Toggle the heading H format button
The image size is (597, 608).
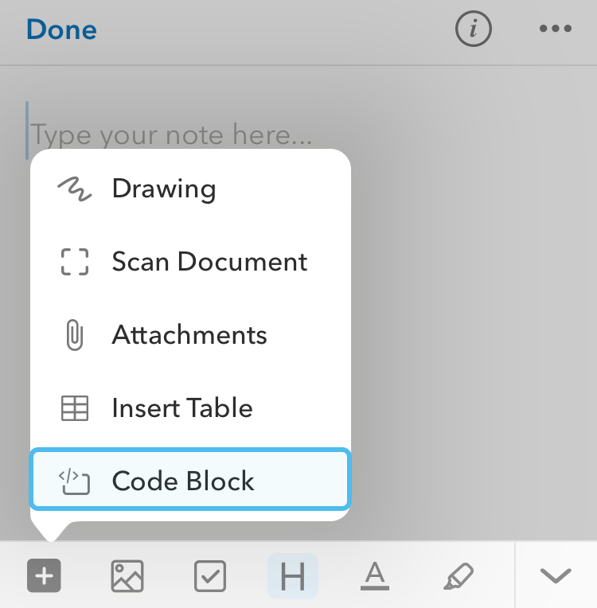point(293,575)
